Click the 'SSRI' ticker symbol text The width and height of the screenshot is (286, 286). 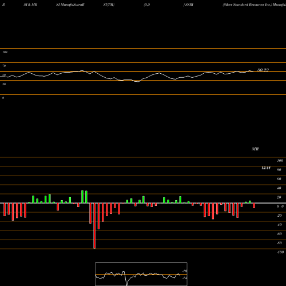pos(189,5)
